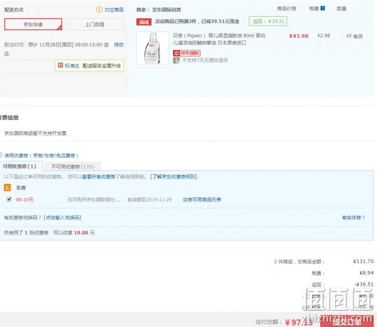Click the merchant name 京东国际自营
Viewport: 377px width, 327px height.
166,10
